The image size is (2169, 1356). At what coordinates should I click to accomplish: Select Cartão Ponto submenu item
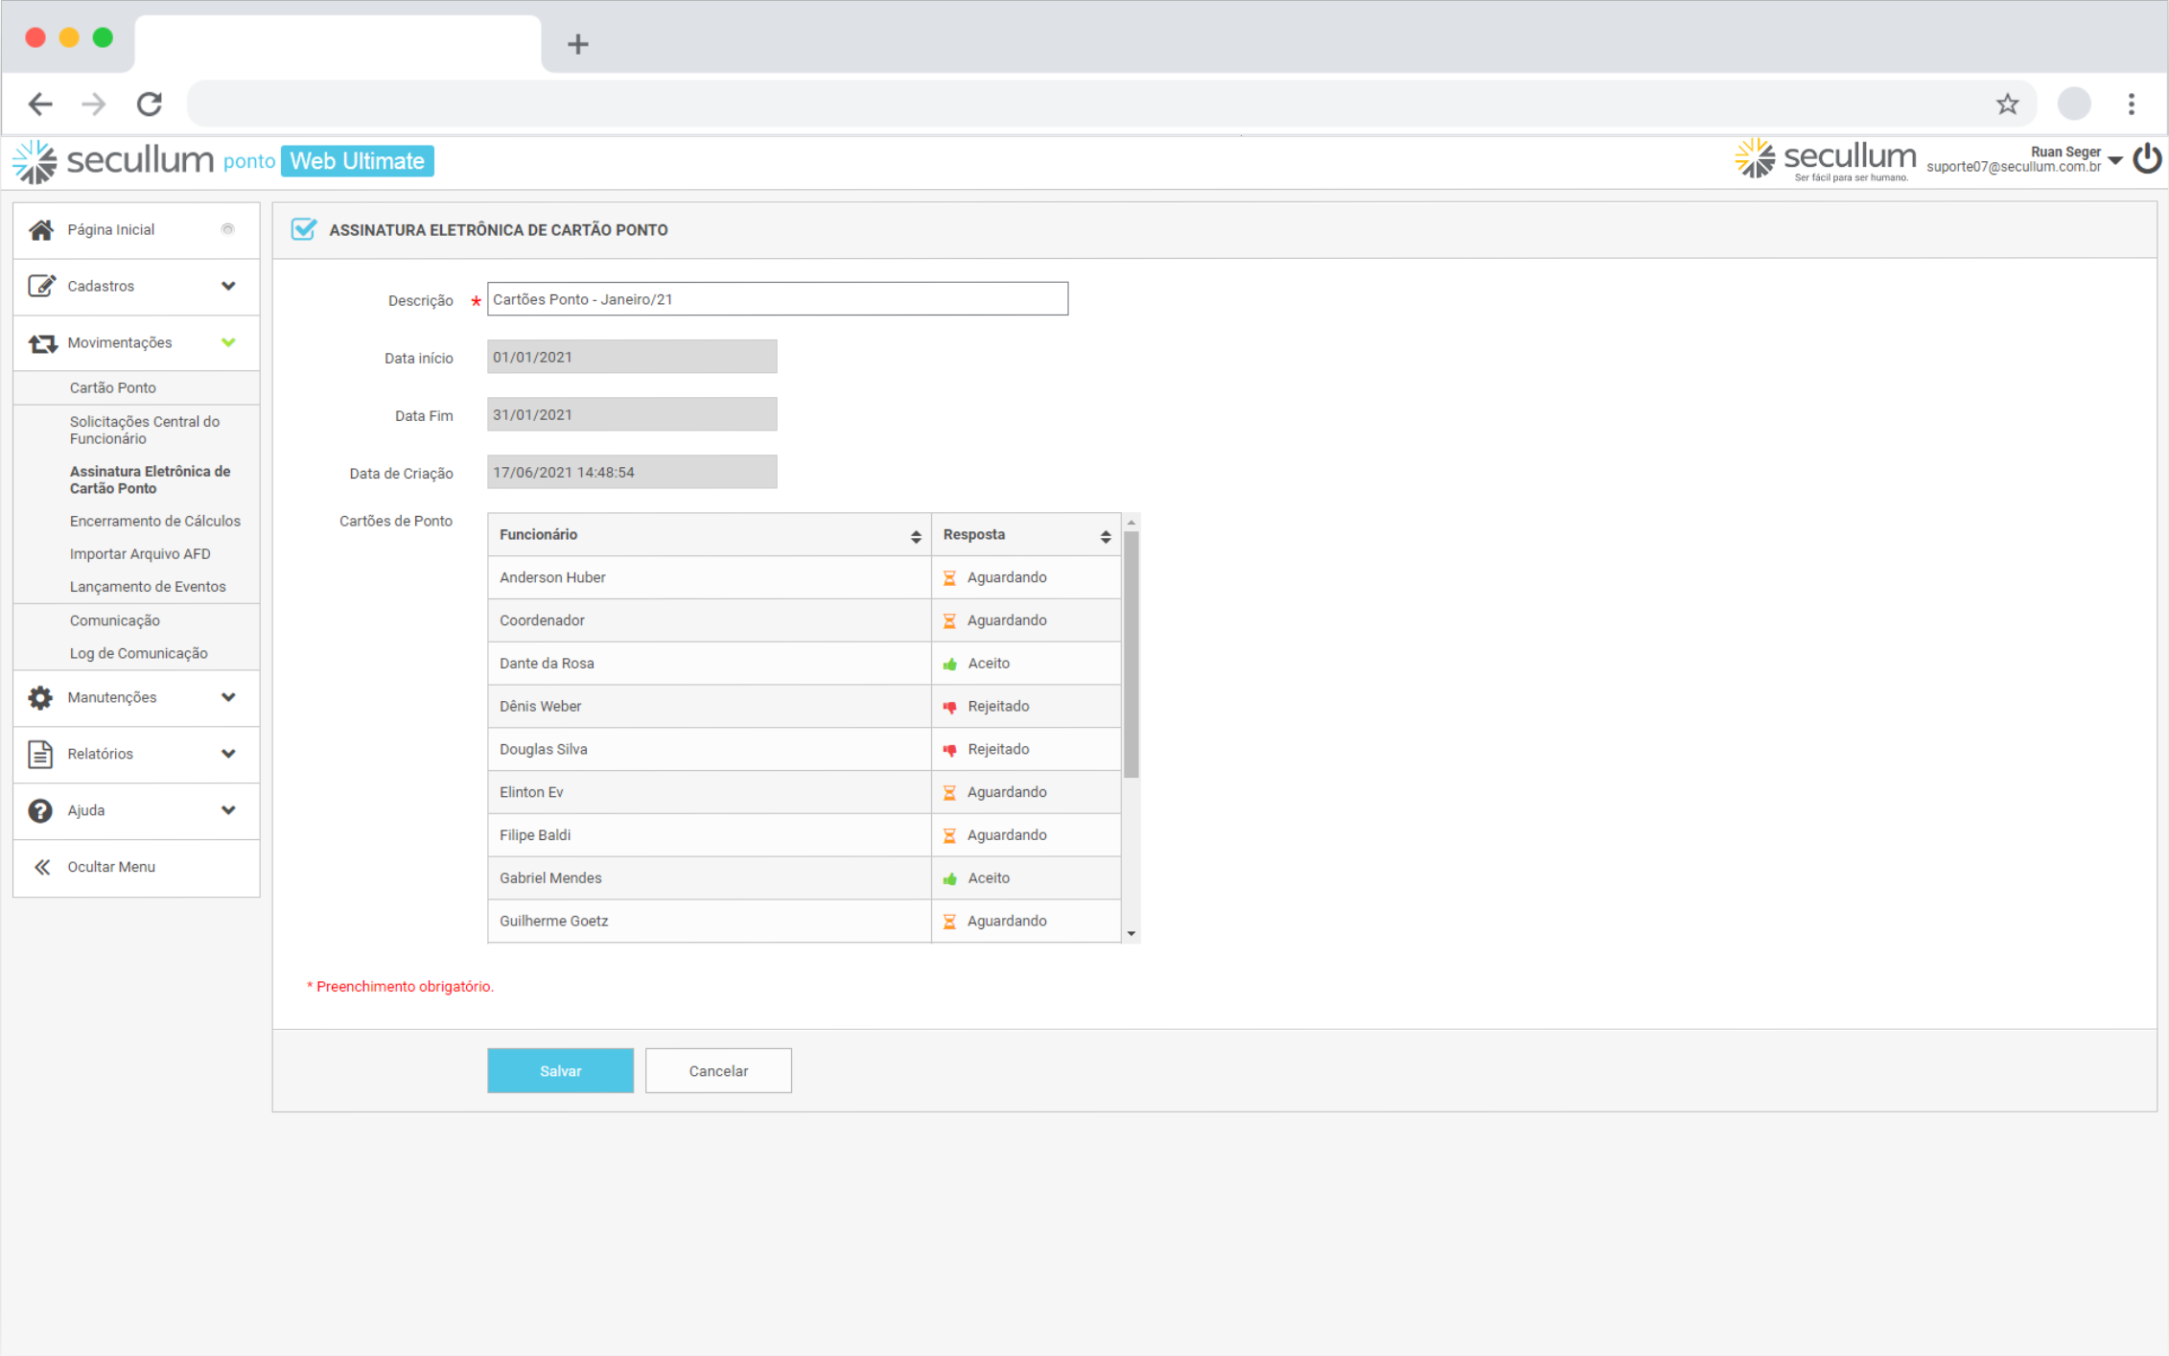(x=112, y=387)
